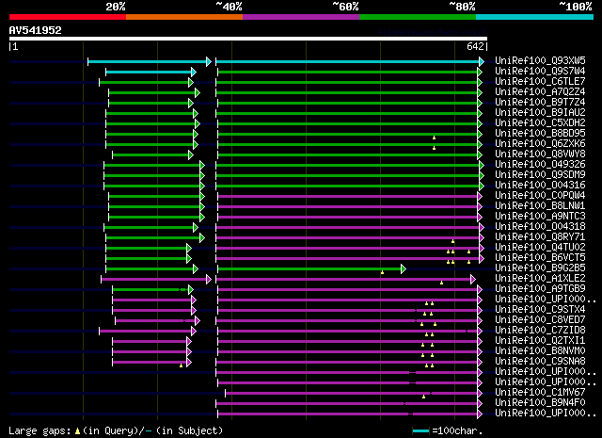This screenshot has width=602, height=438.
Task: Click the green ~80% identity color segment
Action: [418, 17]
